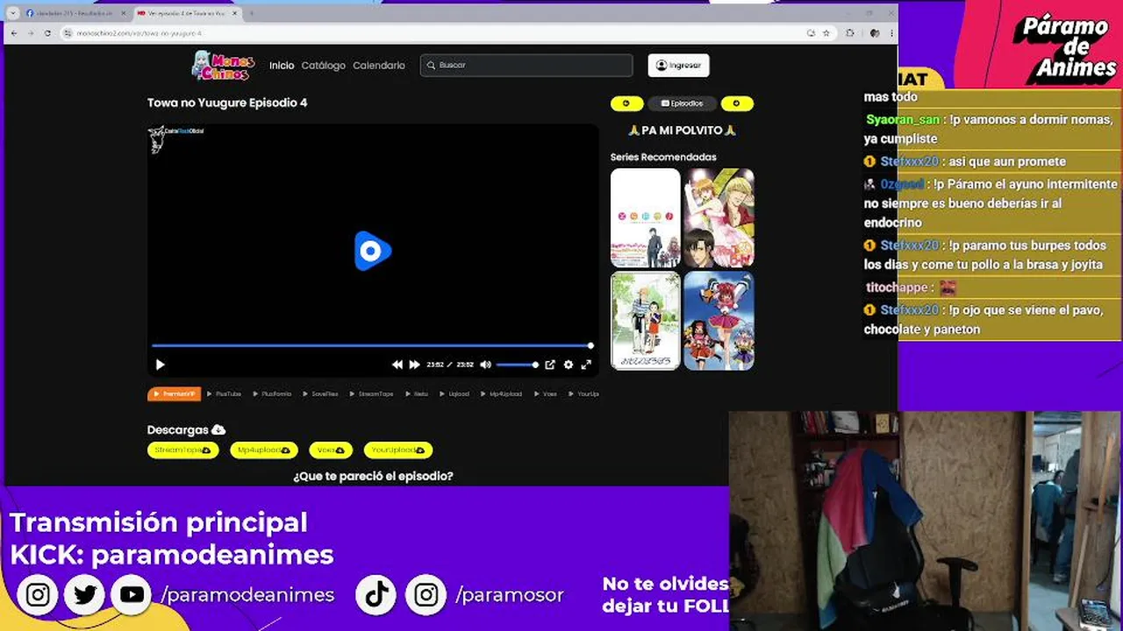Open the tab search dropdown arrow in Chrome
Image resolution: width=1123 pixels, height=631 pixels.
coord(12,13)
